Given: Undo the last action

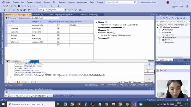Looking at the screenshot, I should (29, 10).
